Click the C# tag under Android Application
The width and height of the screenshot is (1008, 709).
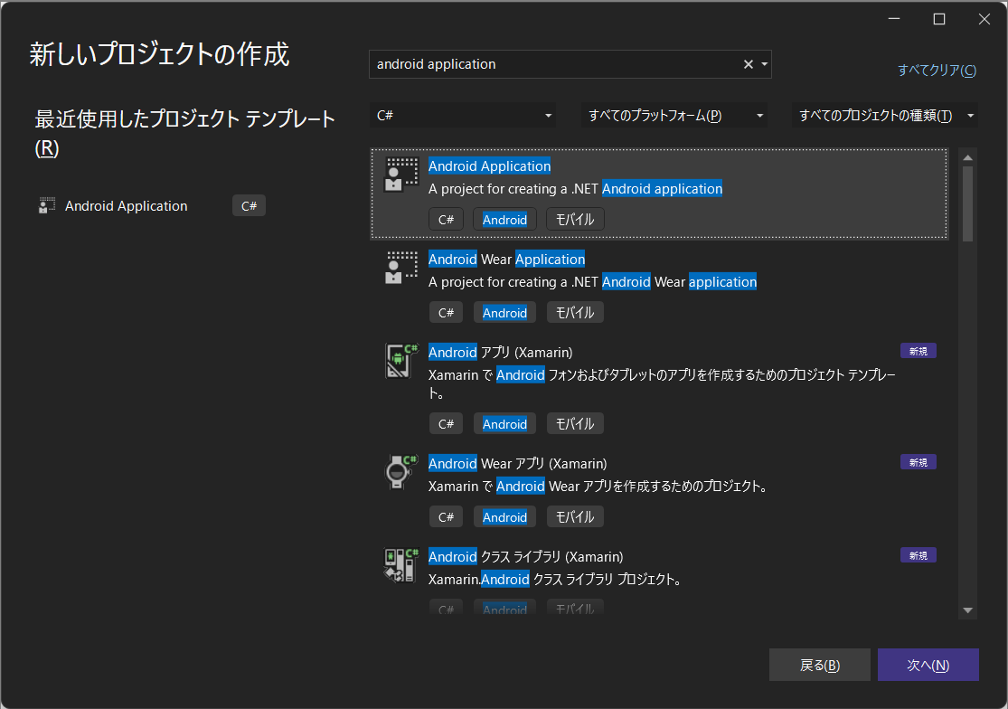pyautogui.click(x=447, y=219)
